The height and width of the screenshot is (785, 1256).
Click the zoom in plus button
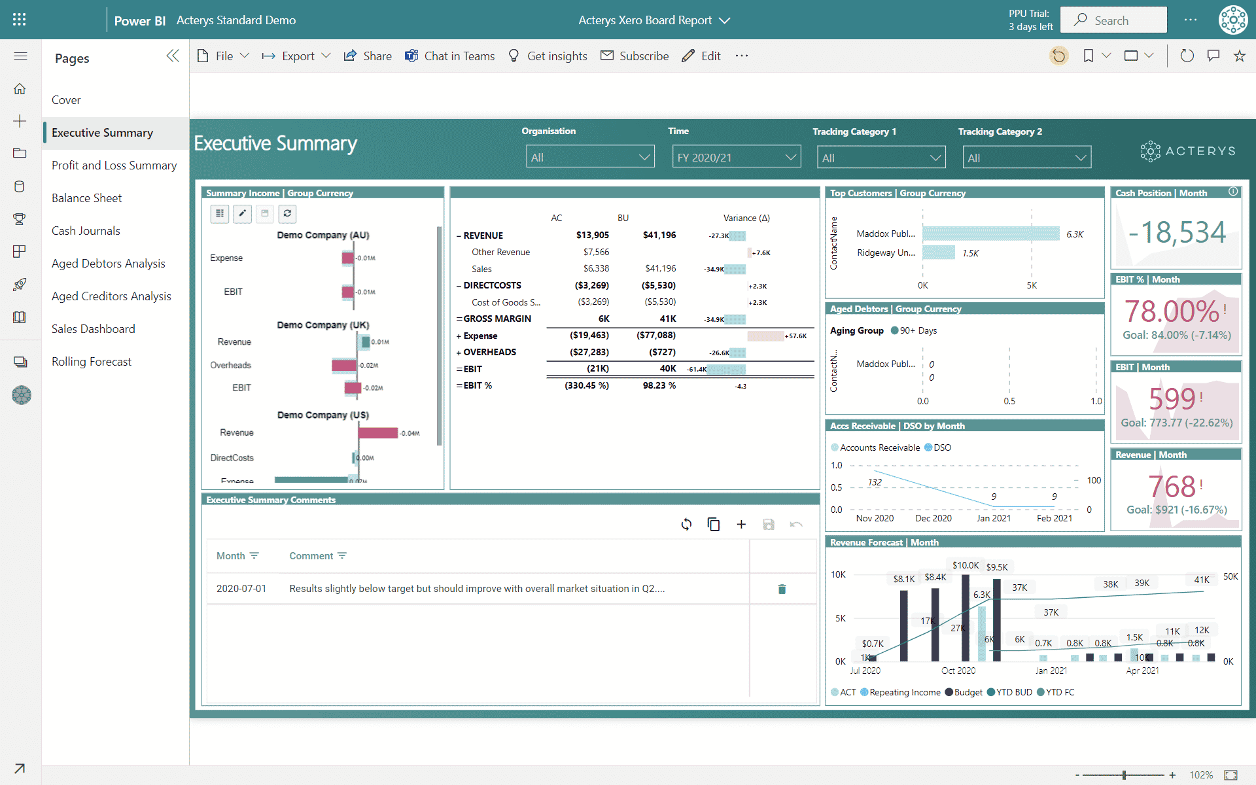1172,775
